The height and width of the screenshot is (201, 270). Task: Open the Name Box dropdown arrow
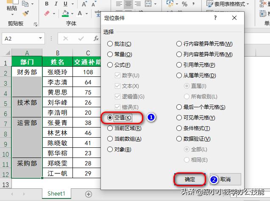tap(40, 38)
